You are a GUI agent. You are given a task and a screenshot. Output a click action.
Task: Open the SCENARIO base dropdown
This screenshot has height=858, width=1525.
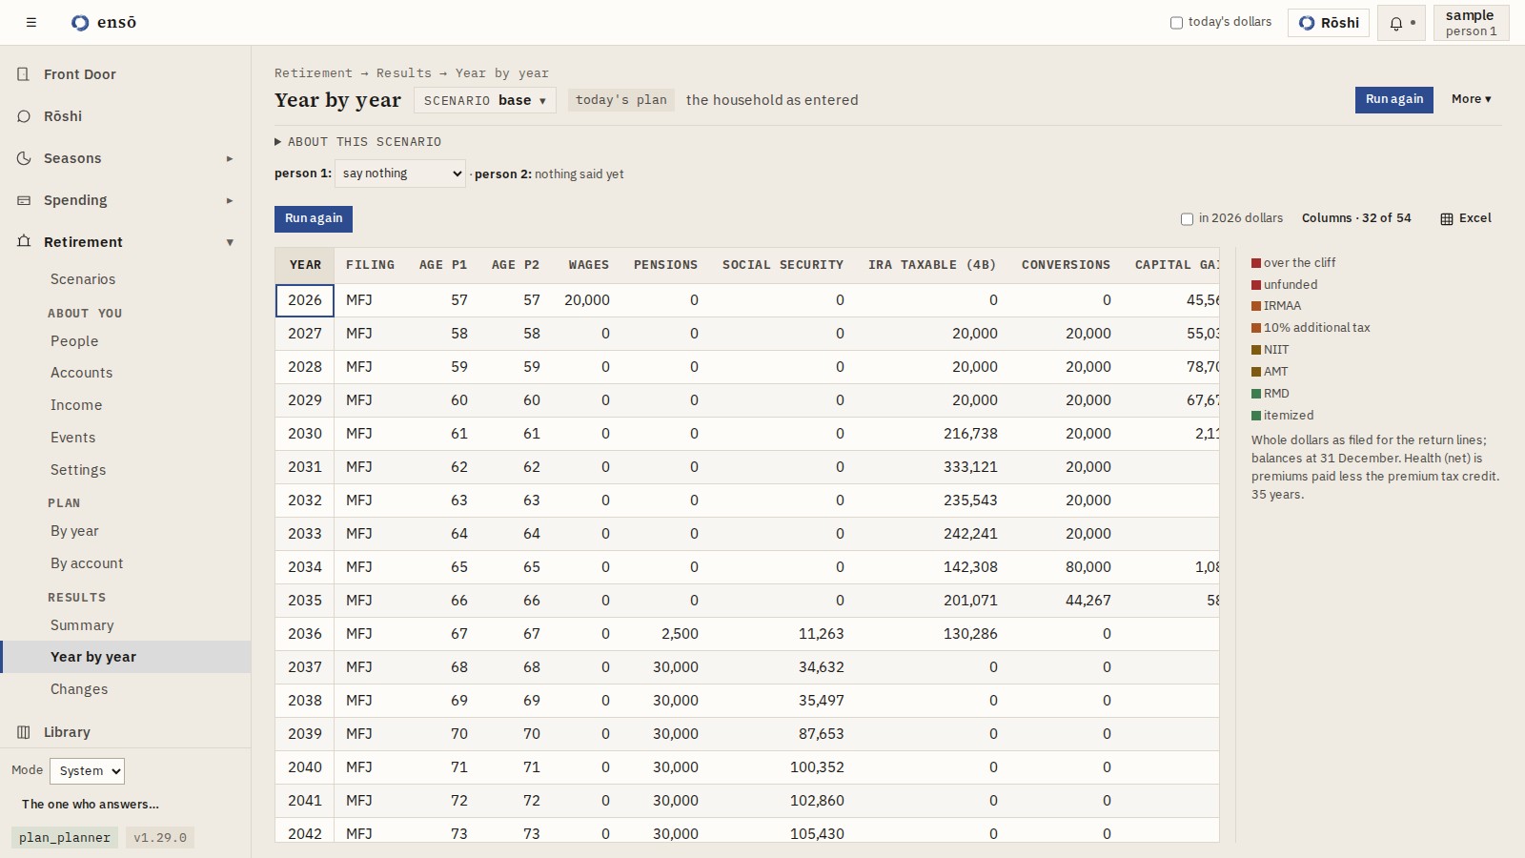pyautogui.click(x=485, y=100)
